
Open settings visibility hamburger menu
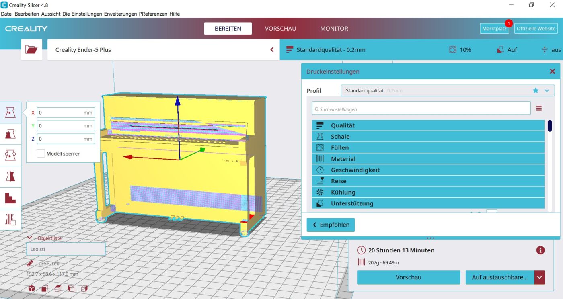539,109
